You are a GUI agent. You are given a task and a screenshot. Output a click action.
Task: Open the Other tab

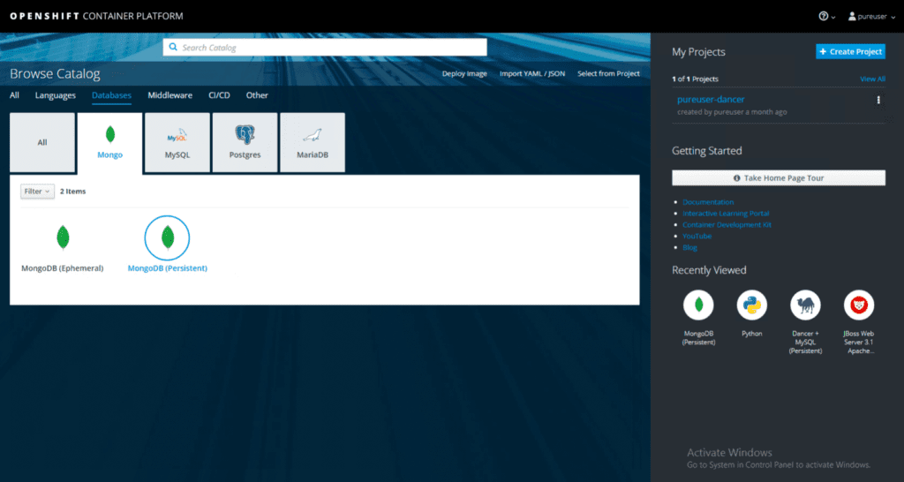point(257,95)
